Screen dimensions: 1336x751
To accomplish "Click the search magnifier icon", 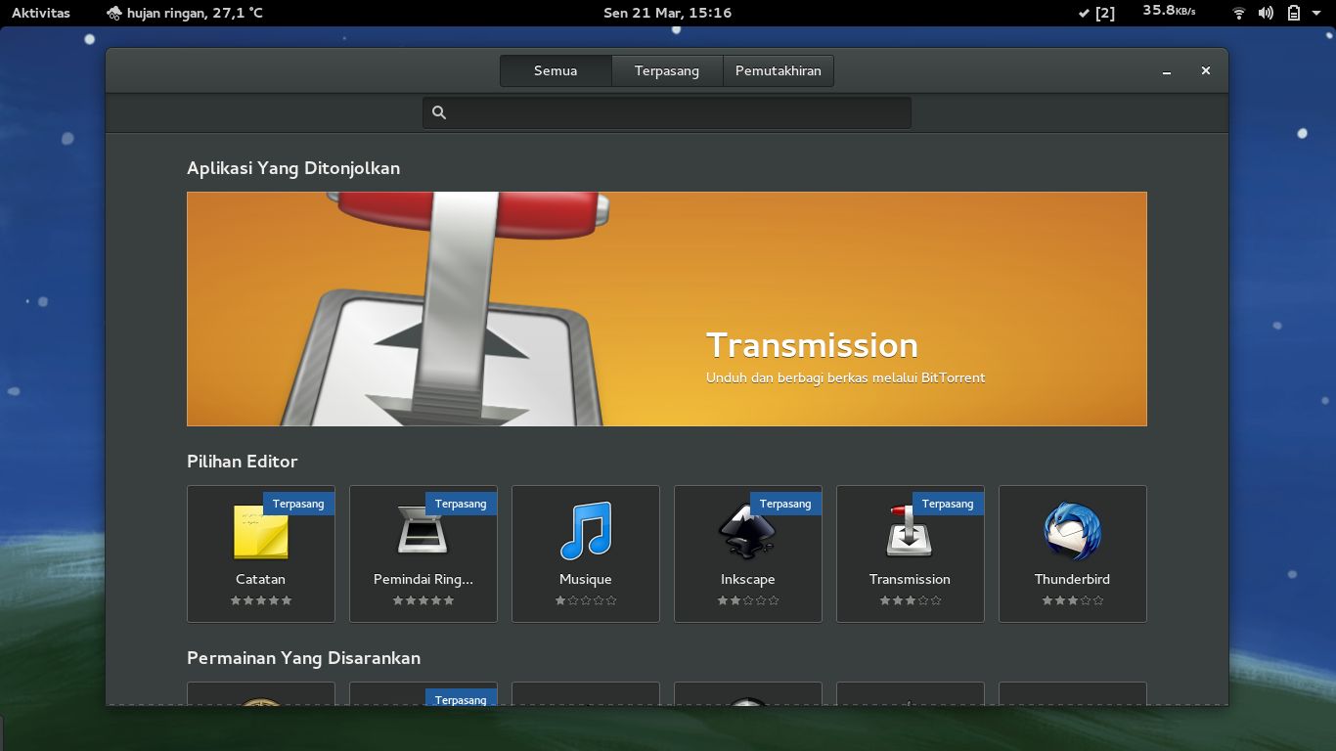I will [439, 112].
